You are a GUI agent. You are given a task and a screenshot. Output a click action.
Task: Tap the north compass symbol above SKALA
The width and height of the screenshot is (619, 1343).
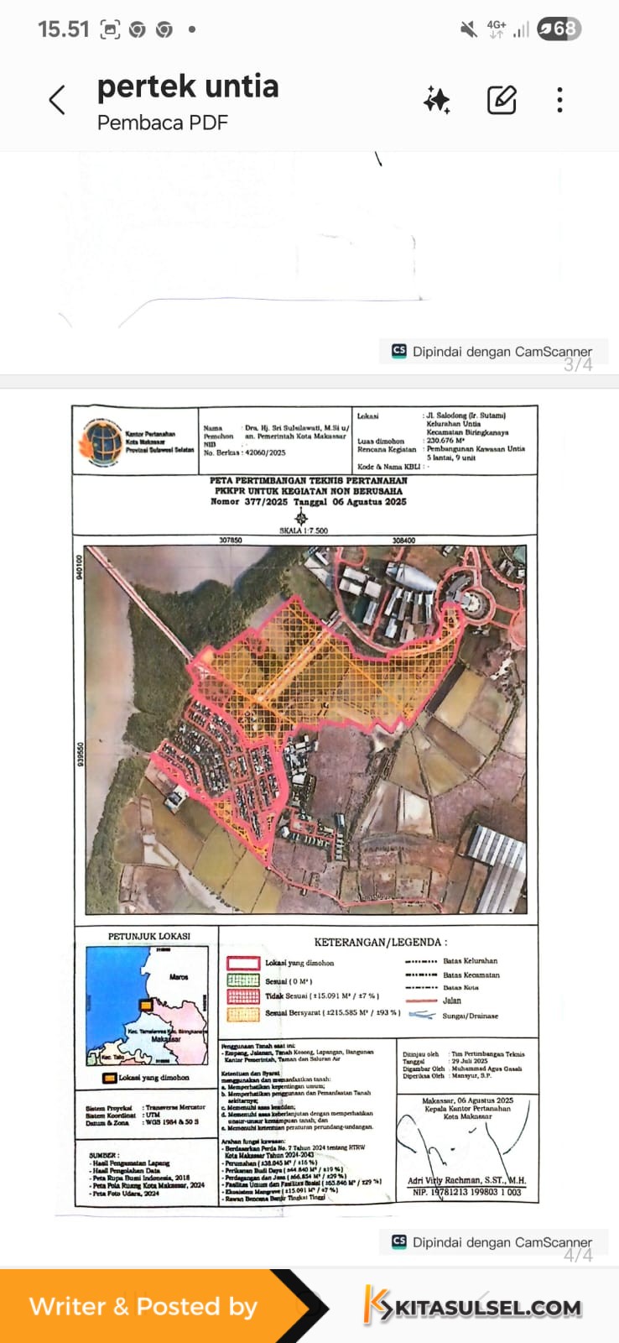302,517
